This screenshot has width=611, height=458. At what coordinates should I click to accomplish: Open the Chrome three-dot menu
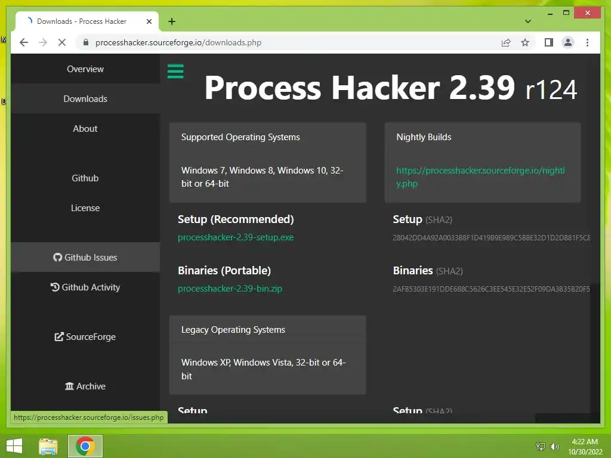(587, 42)
